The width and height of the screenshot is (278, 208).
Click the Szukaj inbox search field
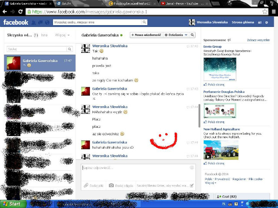pos(36,49)
